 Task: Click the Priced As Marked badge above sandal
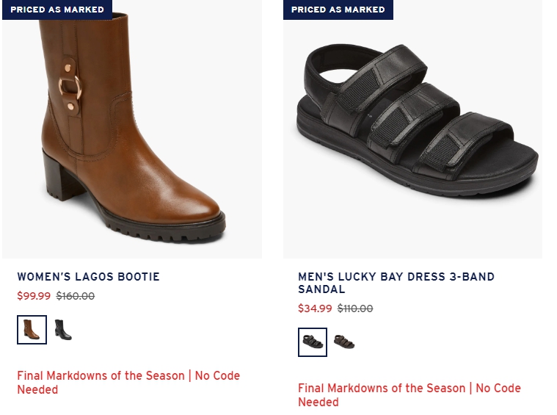[338, 10]
